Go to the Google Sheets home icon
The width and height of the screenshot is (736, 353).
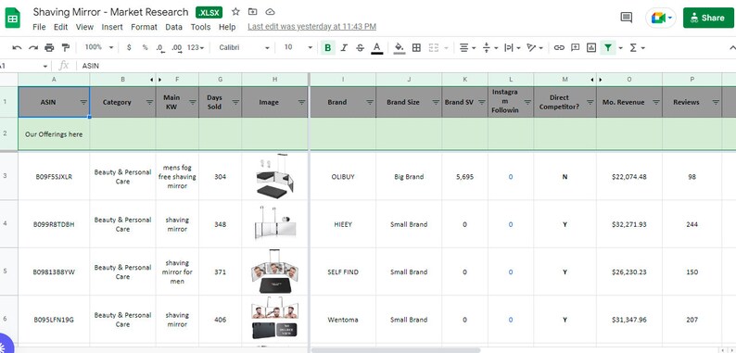13,19
